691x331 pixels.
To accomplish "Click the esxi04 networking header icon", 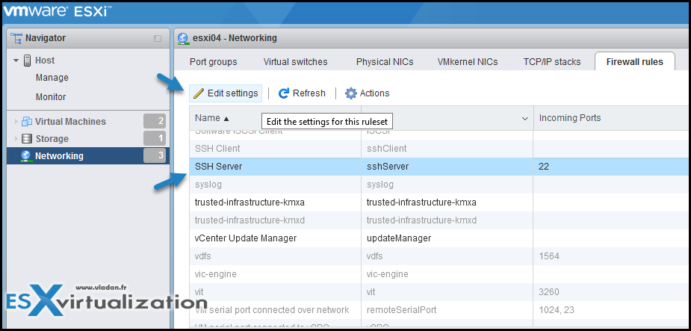I will pos(183,38).
